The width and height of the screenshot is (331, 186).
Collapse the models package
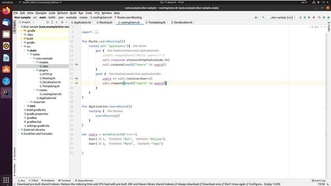(34, 63)
